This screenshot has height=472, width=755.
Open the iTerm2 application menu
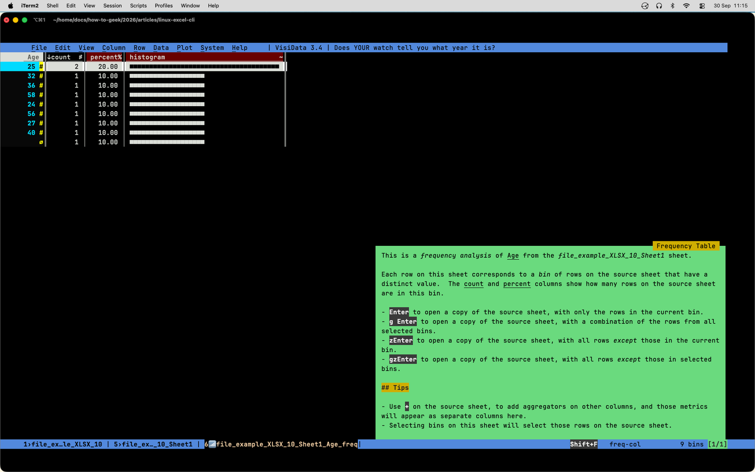click(x=30, y=6)
